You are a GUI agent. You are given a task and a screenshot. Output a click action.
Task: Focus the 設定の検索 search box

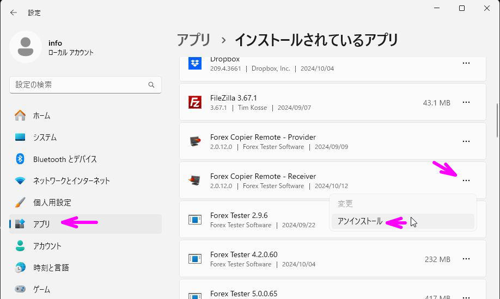[86, 85]
